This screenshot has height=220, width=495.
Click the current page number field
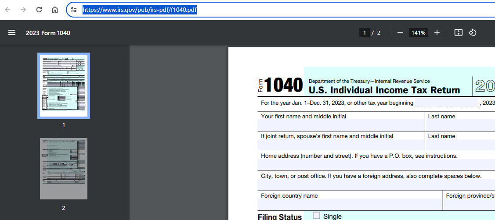(x=364, y=33)
